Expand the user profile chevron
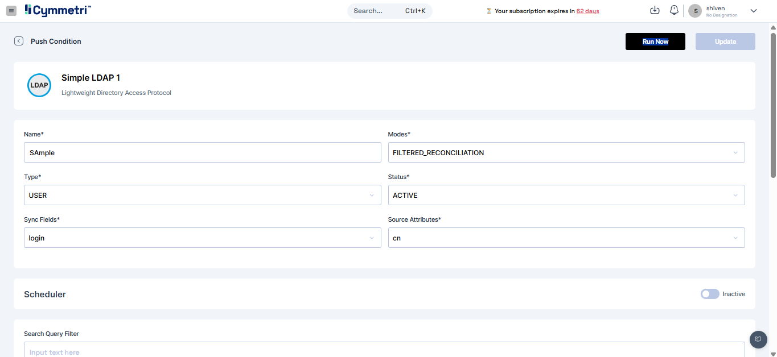Viewport: 777px width, 357px height. (x=754, y=11)
